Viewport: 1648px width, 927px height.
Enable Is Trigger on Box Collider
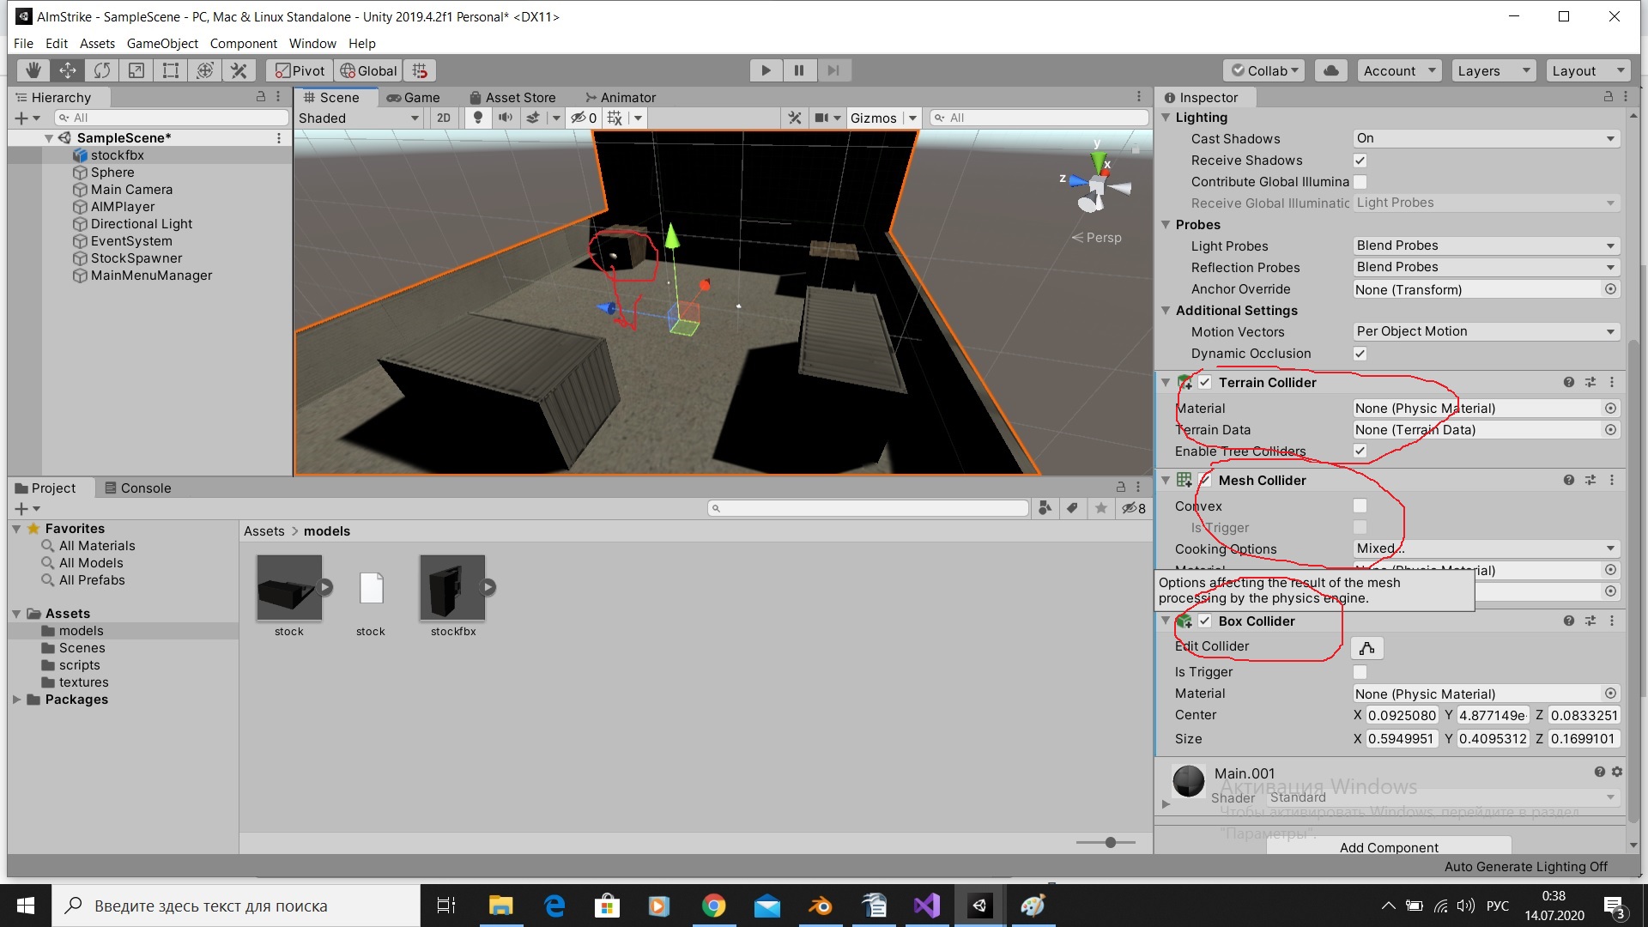pos(1360,672)
